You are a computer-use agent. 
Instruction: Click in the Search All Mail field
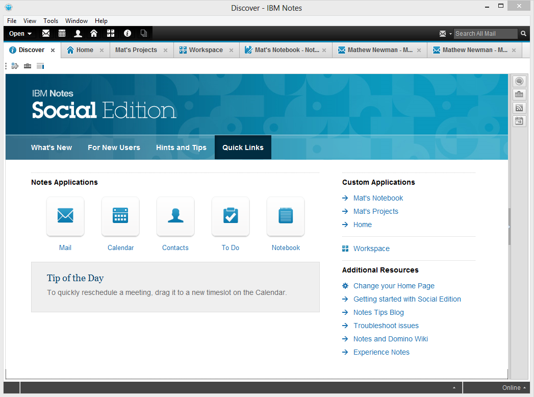pyautogui.click(x=485, y=34)
